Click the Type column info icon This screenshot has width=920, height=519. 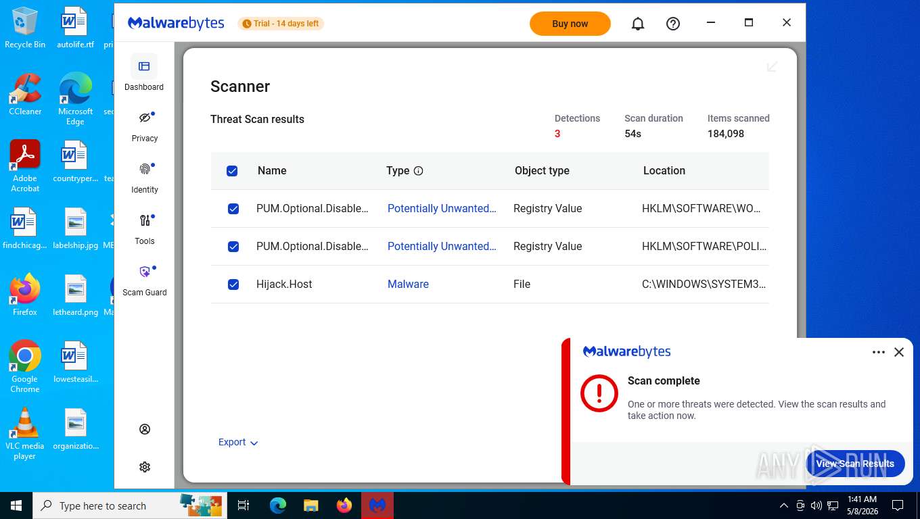[x=418, y=171]
